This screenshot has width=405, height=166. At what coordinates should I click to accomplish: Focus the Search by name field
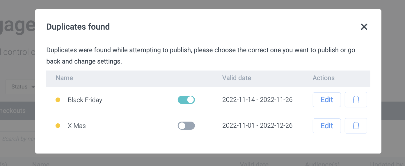pos(18,139)
